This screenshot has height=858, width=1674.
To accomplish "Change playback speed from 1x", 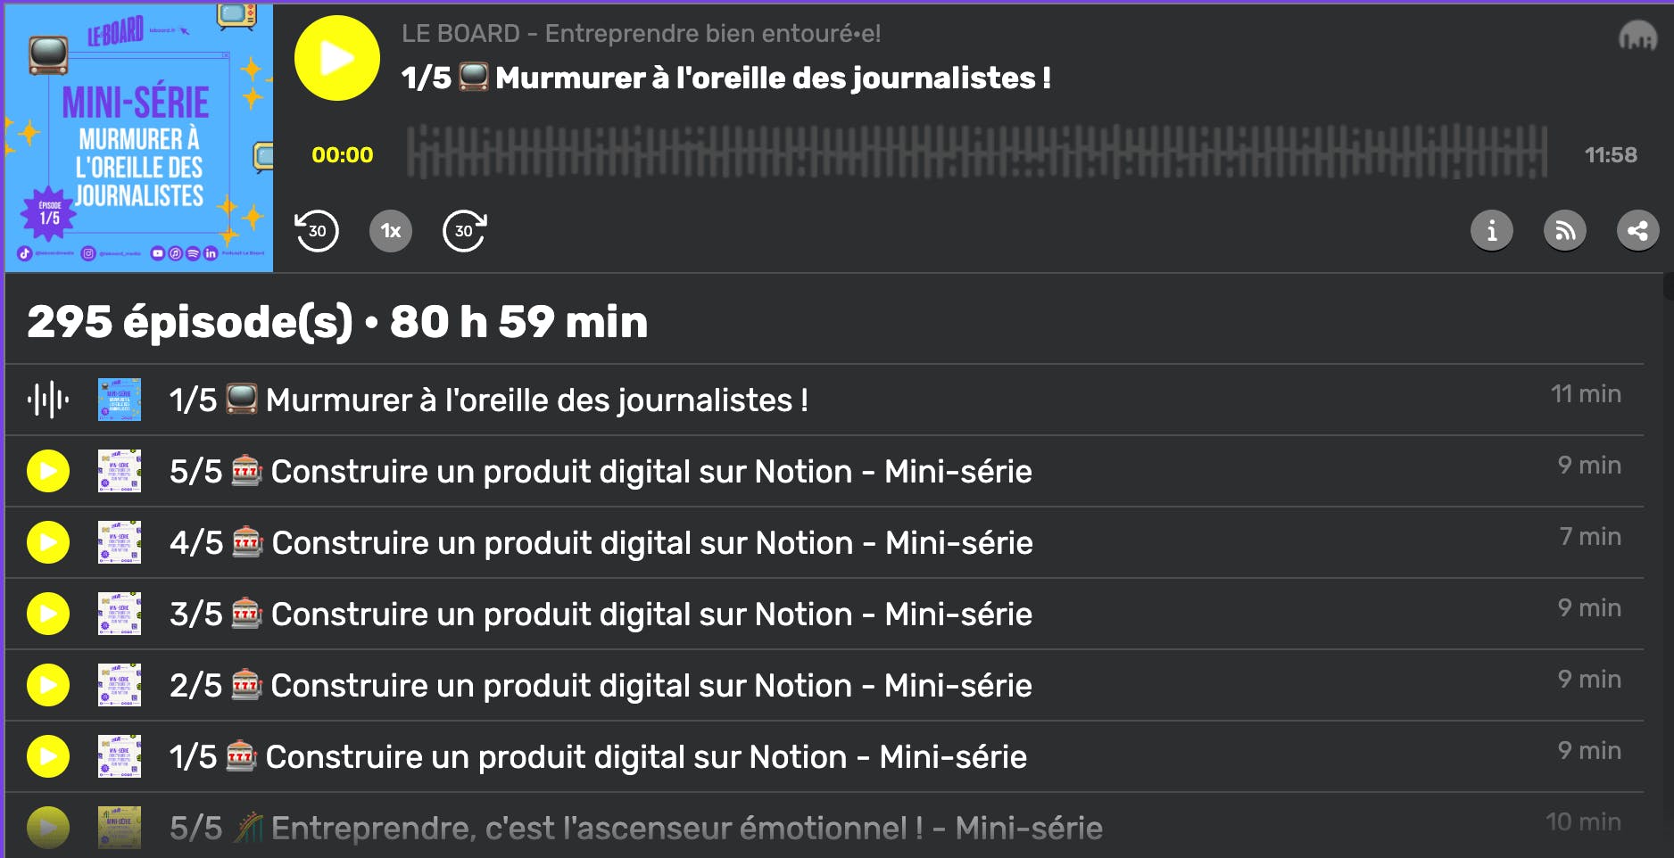I will [x=389, y=230].
